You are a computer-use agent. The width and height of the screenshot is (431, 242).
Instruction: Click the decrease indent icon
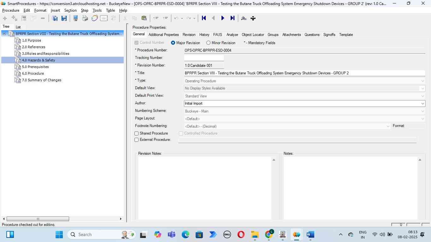[156, 18]
